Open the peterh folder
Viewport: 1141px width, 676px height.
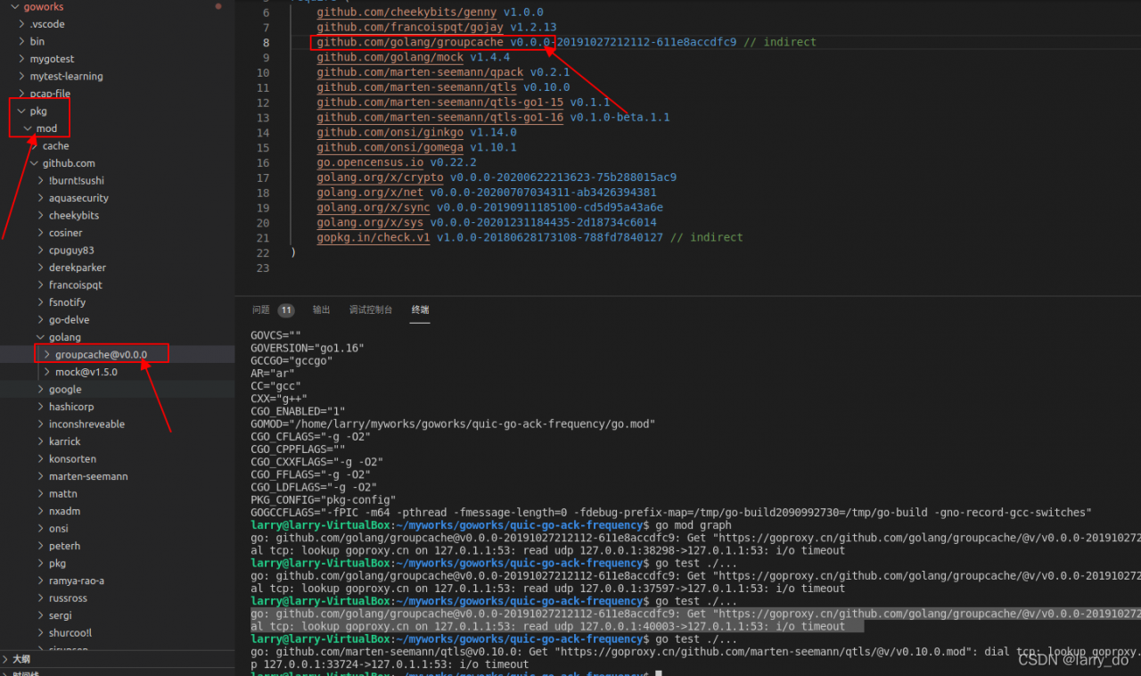[x=64, y=546]
